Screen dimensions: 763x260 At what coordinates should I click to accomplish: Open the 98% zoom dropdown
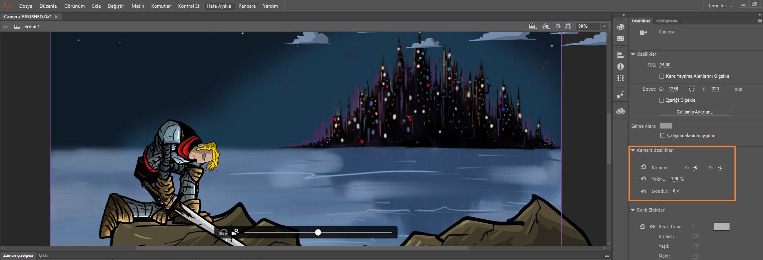(604, 26)
